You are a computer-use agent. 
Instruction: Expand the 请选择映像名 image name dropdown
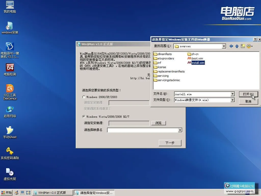point(180,130)
